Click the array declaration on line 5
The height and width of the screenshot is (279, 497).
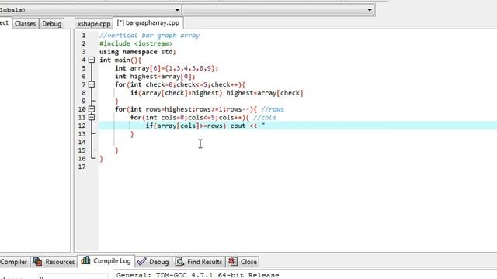166,68
